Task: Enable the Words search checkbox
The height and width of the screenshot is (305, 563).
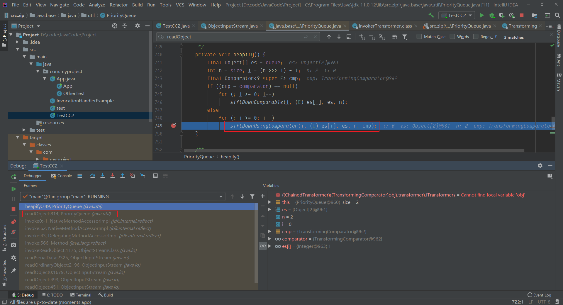Action: [452, 37]
